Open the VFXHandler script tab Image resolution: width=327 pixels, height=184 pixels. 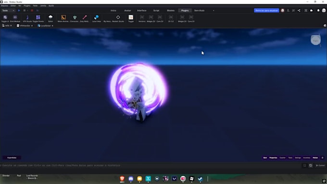click(x=25, y=25)
